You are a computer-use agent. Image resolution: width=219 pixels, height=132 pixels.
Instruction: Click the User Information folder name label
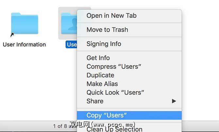pos(24,44)
